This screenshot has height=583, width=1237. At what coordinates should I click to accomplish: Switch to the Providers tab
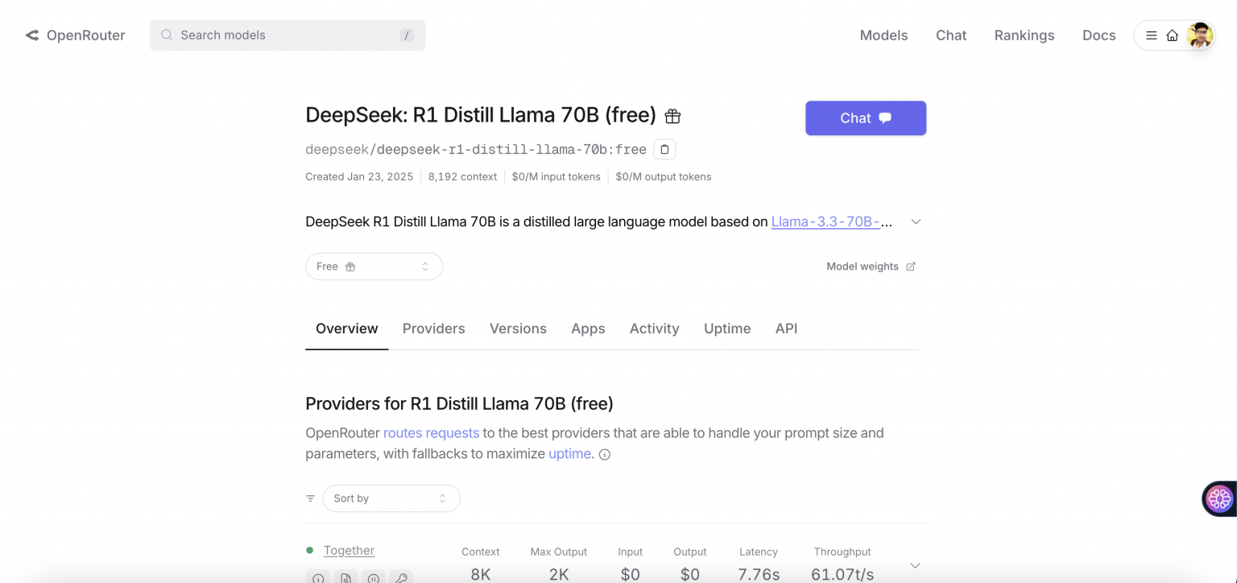coord(433,329)
